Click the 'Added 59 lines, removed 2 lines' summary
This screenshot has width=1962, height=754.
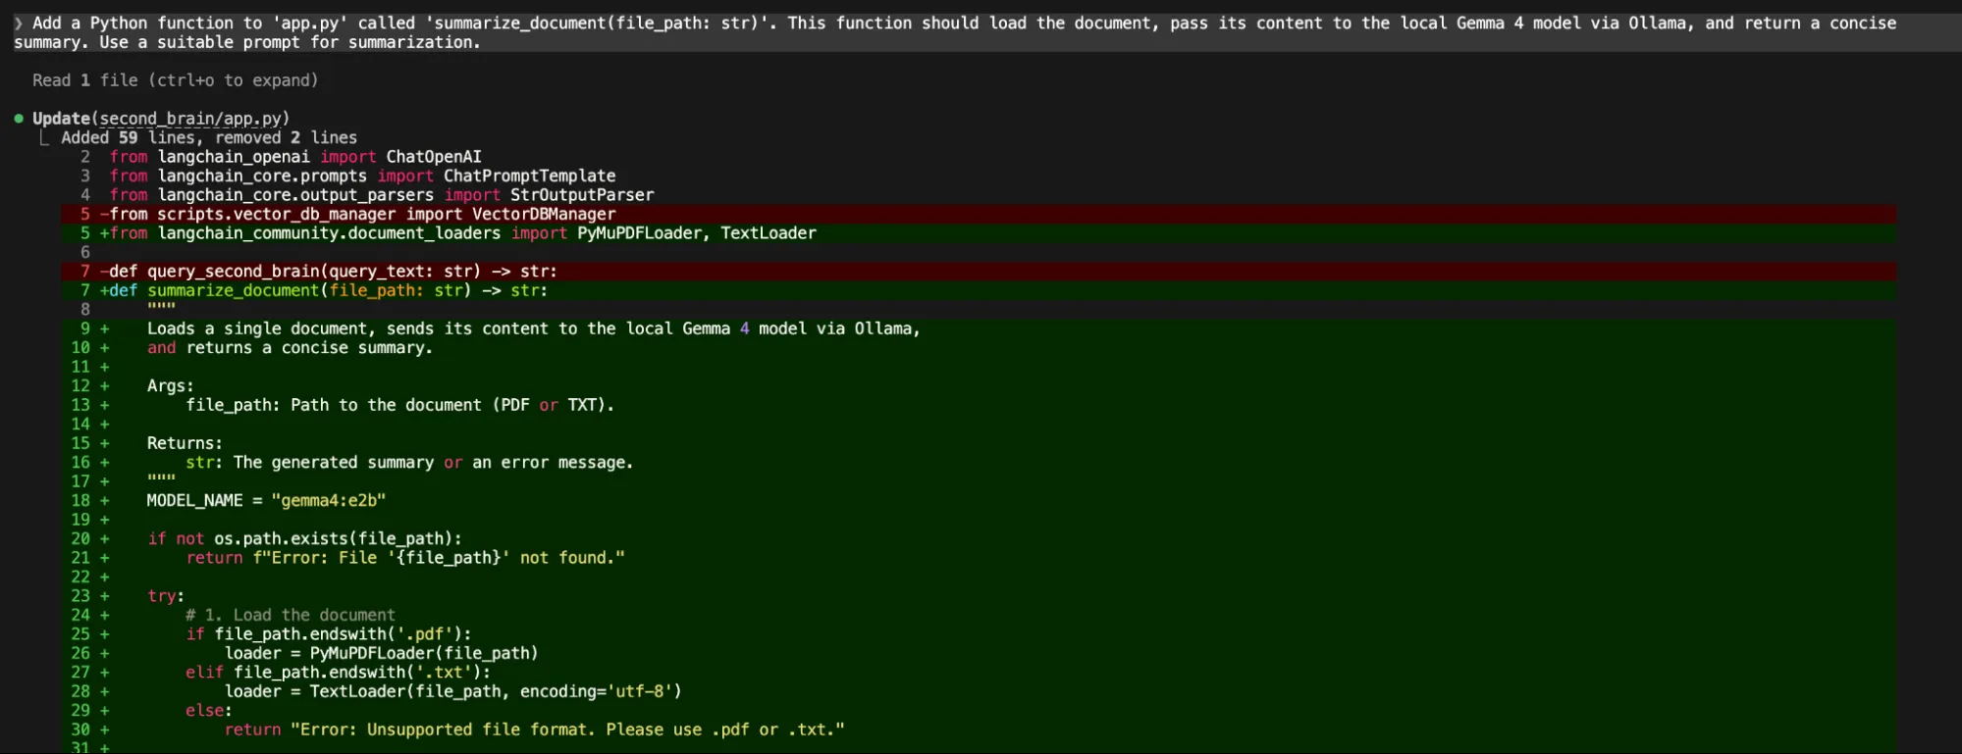point(209,138)
